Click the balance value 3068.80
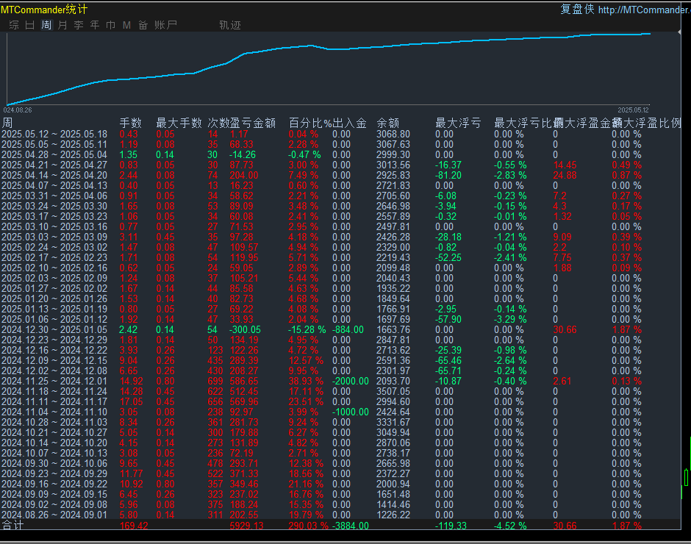Viewport: 691px width, 544px height. tap(393, 134)
